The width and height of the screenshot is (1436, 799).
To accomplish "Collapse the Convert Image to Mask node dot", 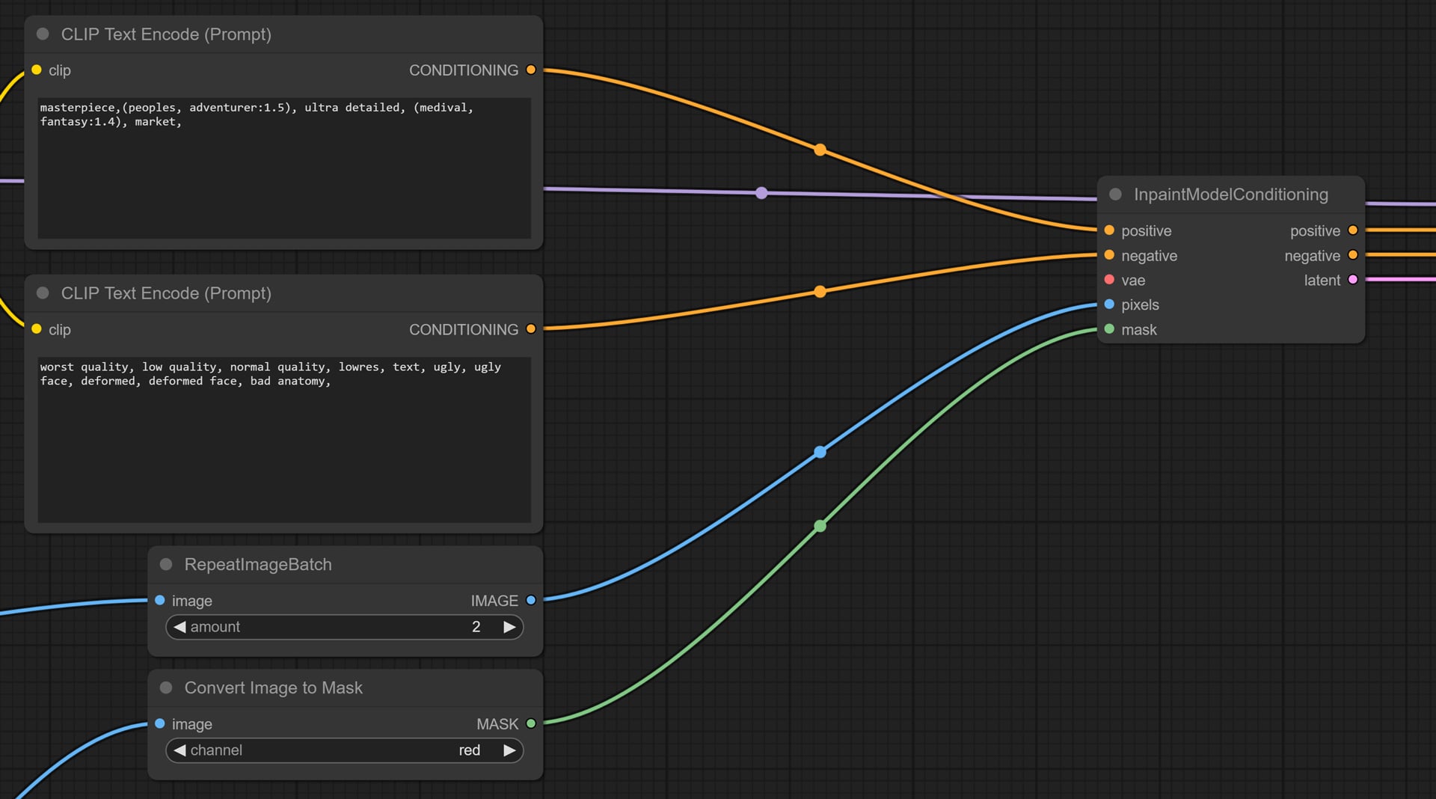I will 167,688.
